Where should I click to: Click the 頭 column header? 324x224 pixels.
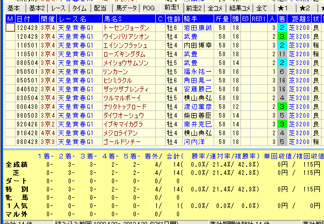pyautogui.click(x=236, y=19)
